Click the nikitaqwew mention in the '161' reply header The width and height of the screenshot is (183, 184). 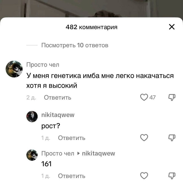point(99,153)
